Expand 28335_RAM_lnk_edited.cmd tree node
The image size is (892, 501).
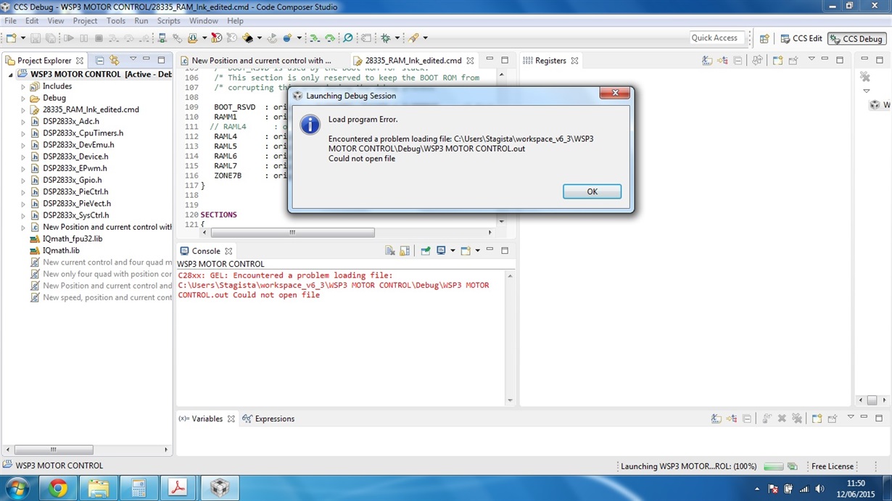[23, 110]
